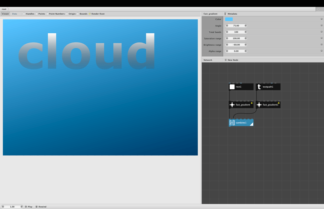Open Angle parameter options dropdown
Screen dimensions: 324x209
(x=321, y=26)
